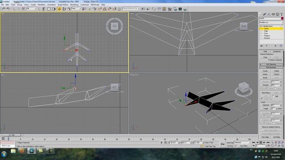
Task: Click the object color swatch
Action: (282, 18)
